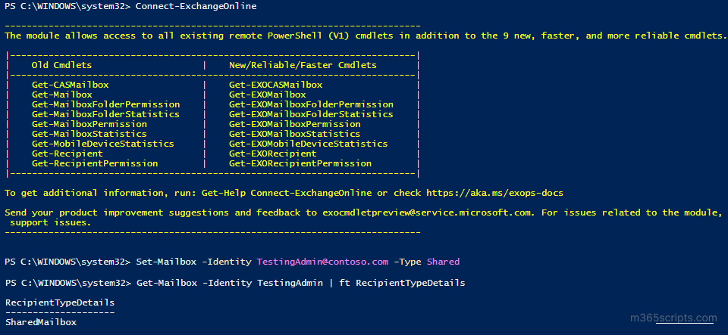
Task: Select the New/Reliable/Faster Cmdlets column header
Action: click(303, 65)
